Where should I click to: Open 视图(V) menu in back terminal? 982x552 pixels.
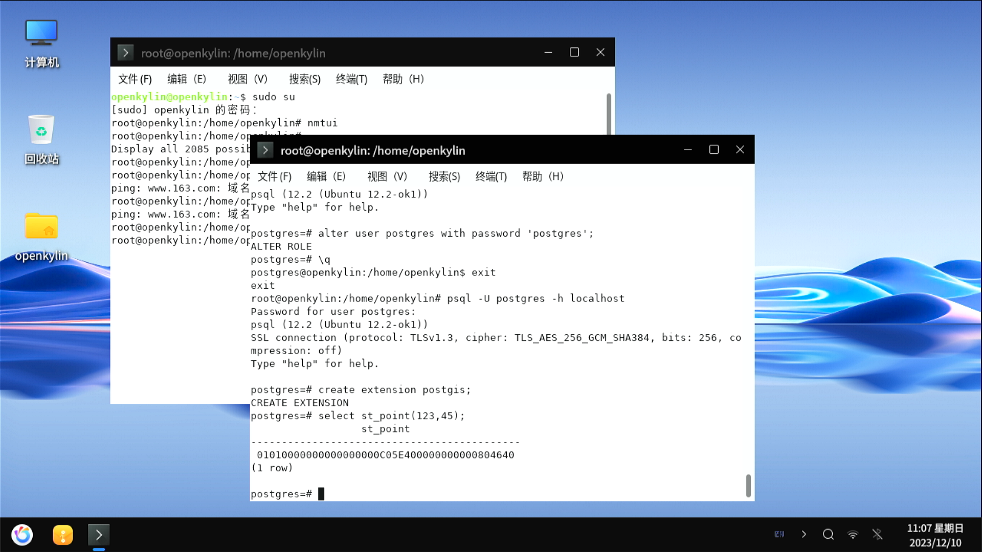click(248, 79)
